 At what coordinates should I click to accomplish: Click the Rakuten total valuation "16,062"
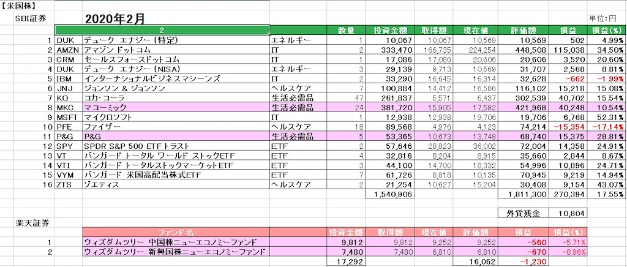[x=476, y=261]
